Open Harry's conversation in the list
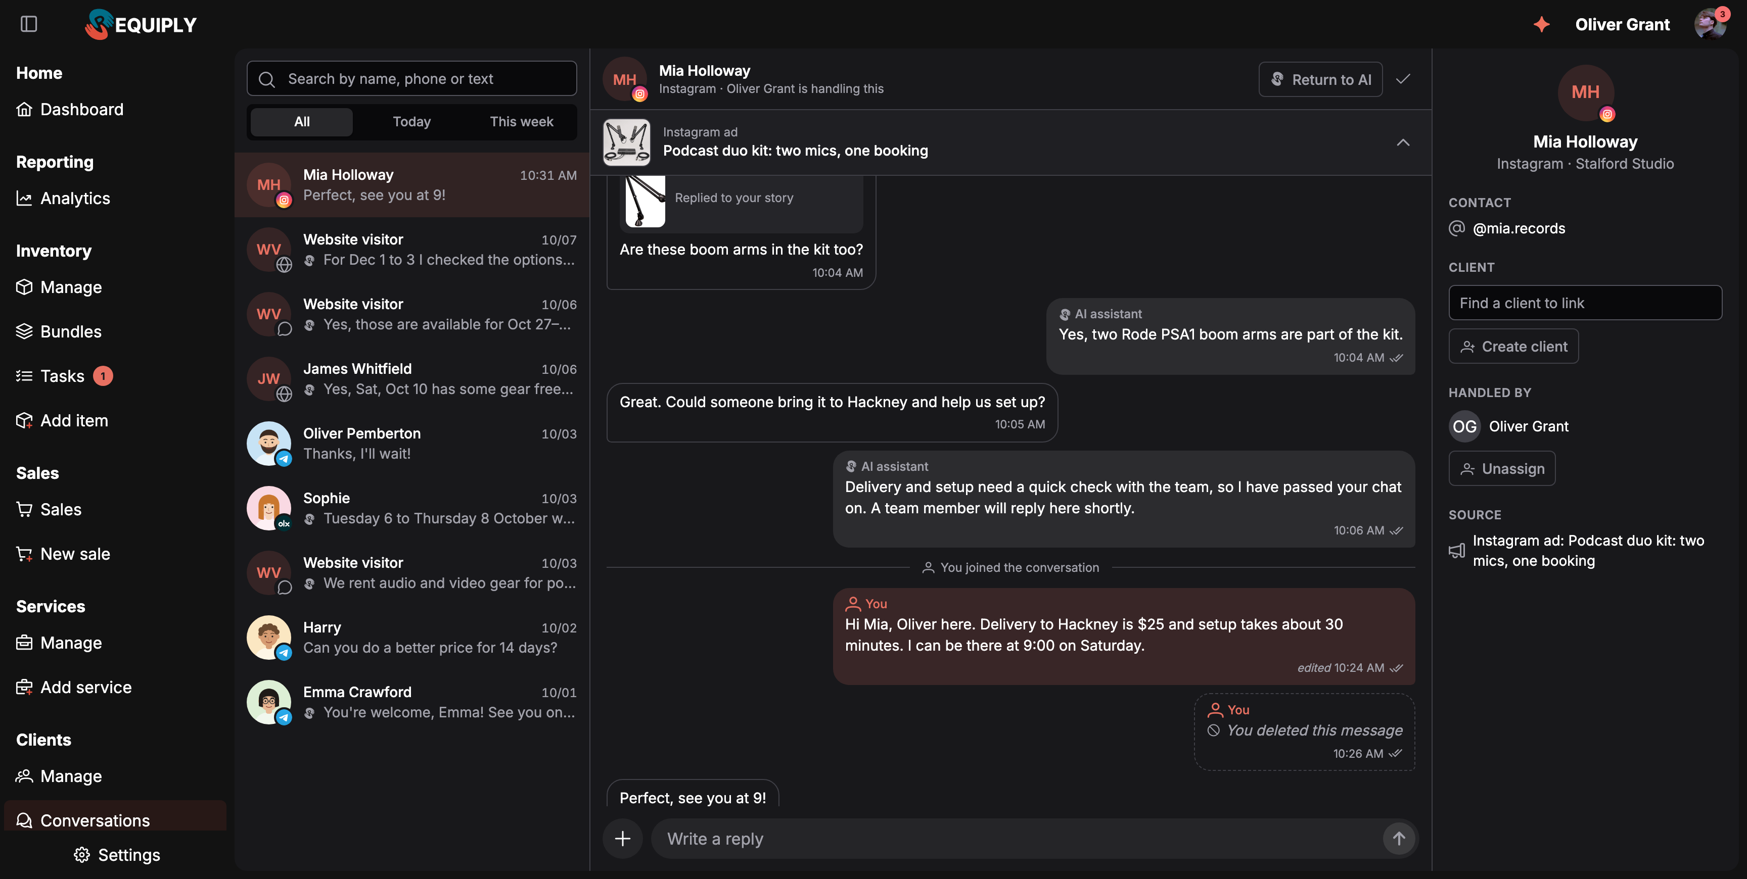The width and height of the screenshot is (1747, 879). (411, 637)
